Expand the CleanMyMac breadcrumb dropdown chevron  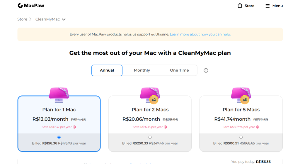(x=64, y=19)
